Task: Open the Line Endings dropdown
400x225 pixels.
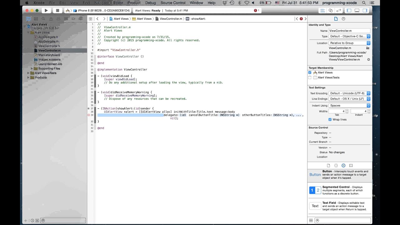Action: point(349,99)
